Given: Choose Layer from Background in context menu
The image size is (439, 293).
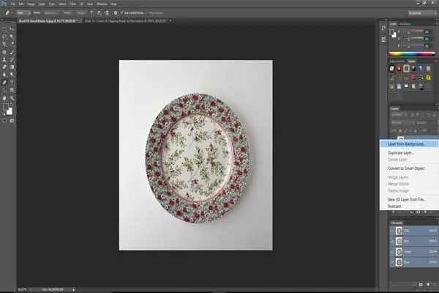Looking at the screenshot, I should point(409,144).
